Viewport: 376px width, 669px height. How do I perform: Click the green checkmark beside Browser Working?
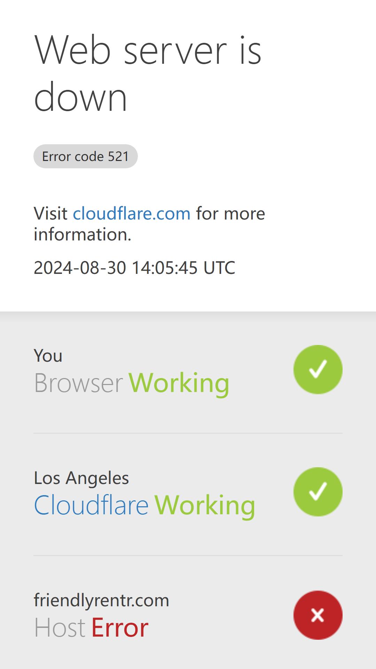point(318,369)
